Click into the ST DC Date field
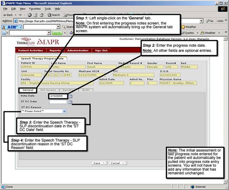 (x=58, y=102)
